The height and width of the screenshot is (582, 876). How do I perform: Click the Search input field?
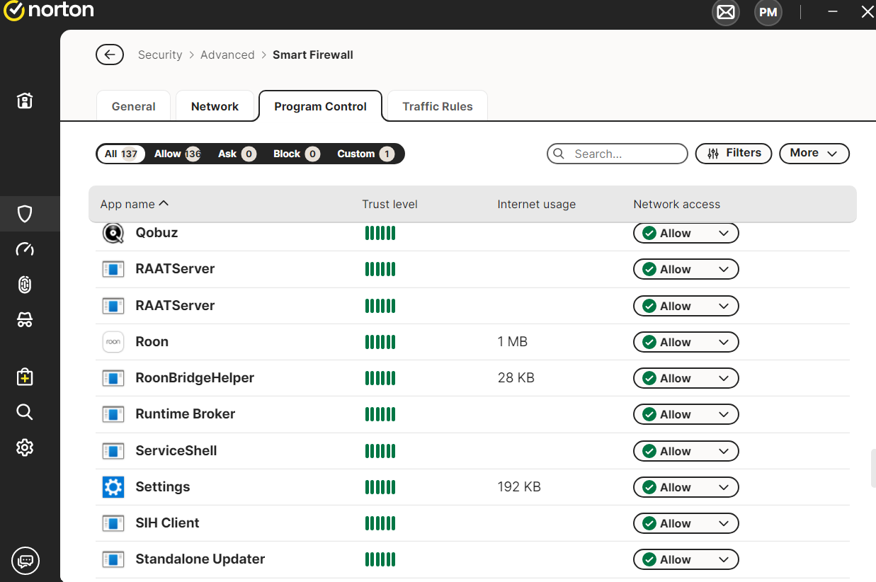[617, 154]
